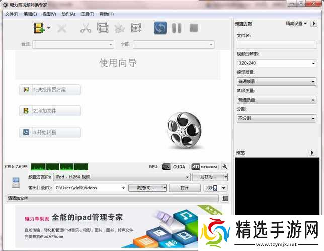The width and height of the screenshot is (324, 251).
Task: Open the 工具(T) menu
Action: tap(87, 14)
